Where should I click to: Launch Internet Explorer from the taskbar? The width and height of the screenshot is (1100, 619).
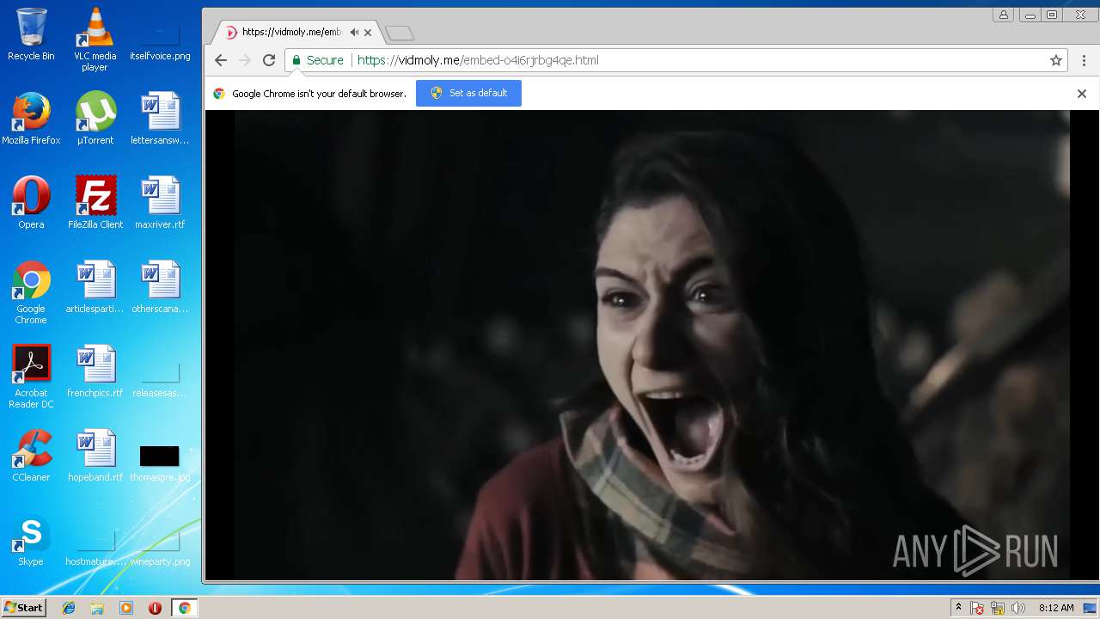(69, 608)
